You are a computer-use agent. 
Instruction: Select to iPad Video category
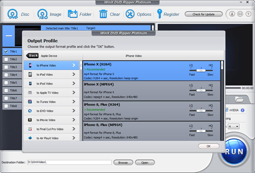(x=51, y=75)
